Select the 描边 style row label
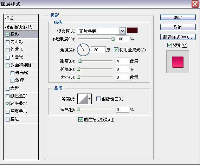This screenshot has height=165, width=200. 14,119
